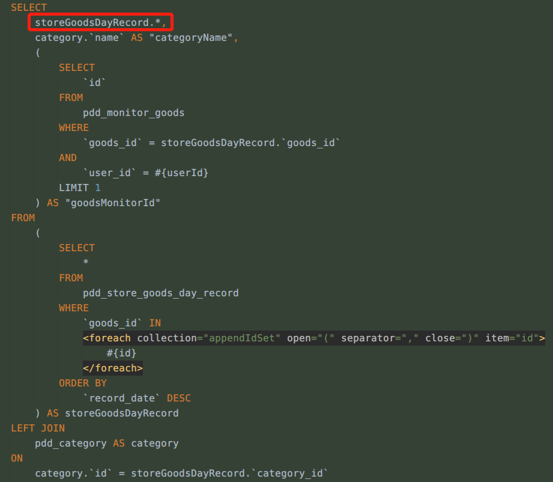Click the pdd_category AS category line
Screen dimensions: 553x482
pos(107,444)
